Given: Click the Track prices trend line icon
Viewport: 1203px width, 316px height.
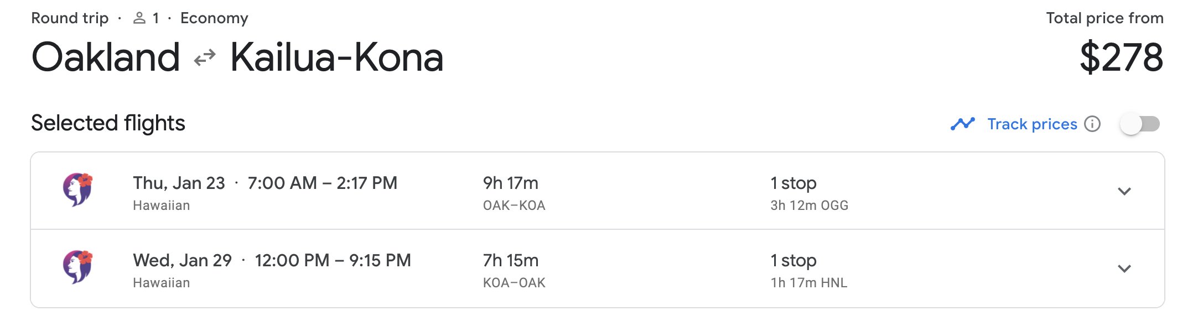Looking at the screenshot, I should 962,124.
